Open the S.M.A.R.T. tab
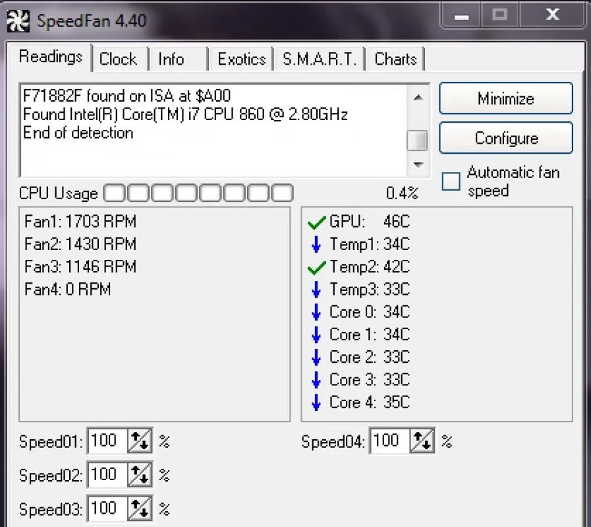 (x=319, y=59)
